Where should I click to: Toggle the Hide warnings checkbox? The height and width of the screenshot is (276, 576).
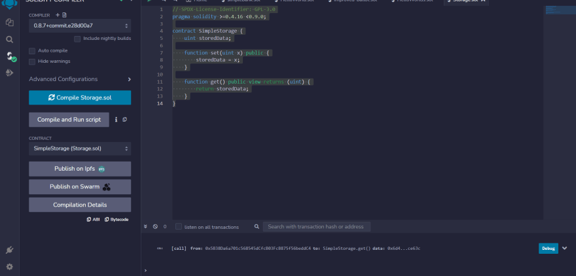coord(32,61)
